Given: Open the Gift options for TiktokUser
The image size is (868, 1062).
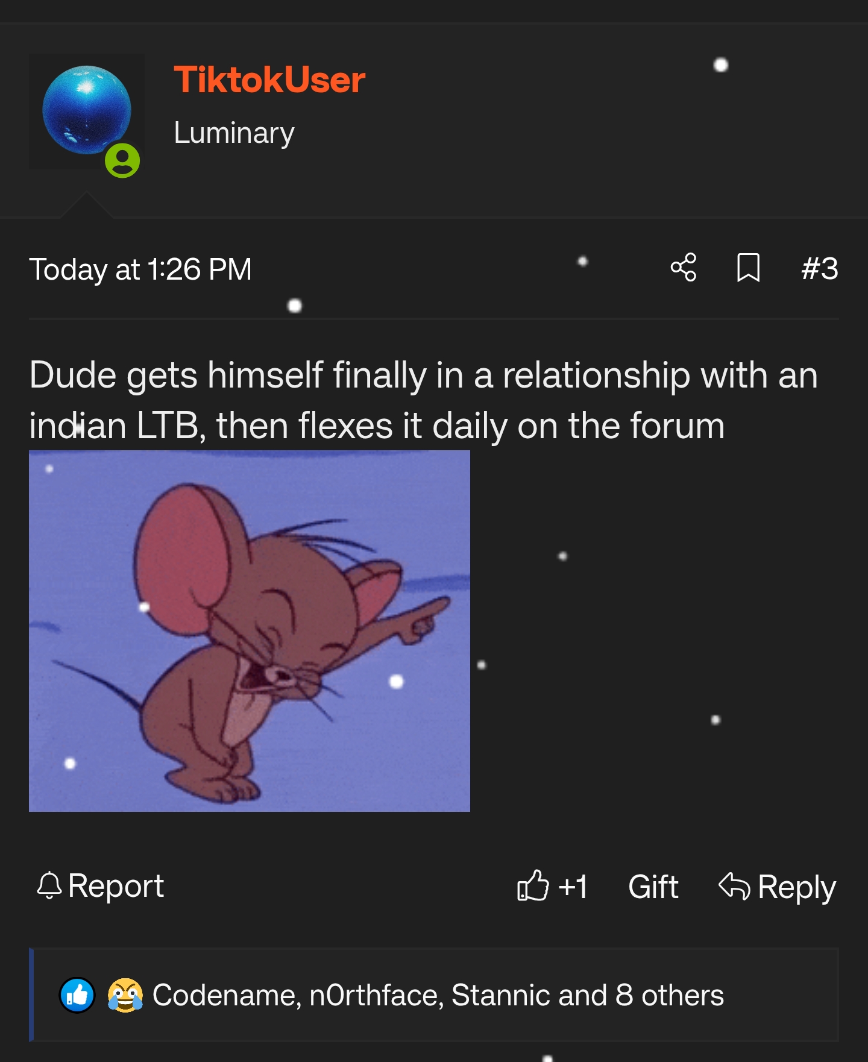Looking at the screenshot, I should point(652,886).
